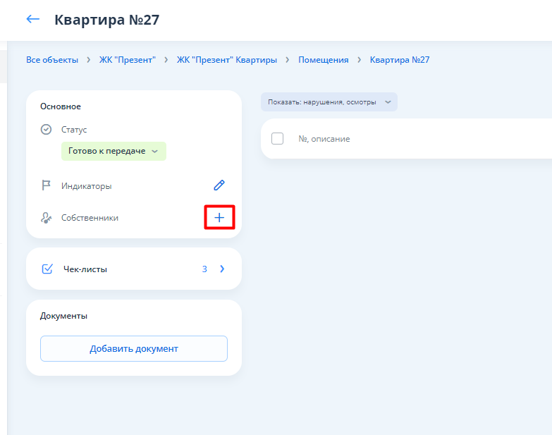The image size is (552, 435).
Task: Click the Квартира №27 breadcrumb
Action: pyautogui.click(x=400, y=60)
